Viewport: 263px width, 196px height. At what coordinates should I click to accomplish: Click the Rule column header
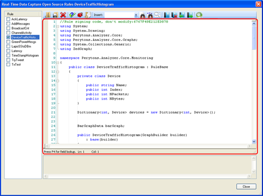click(23, 14)
